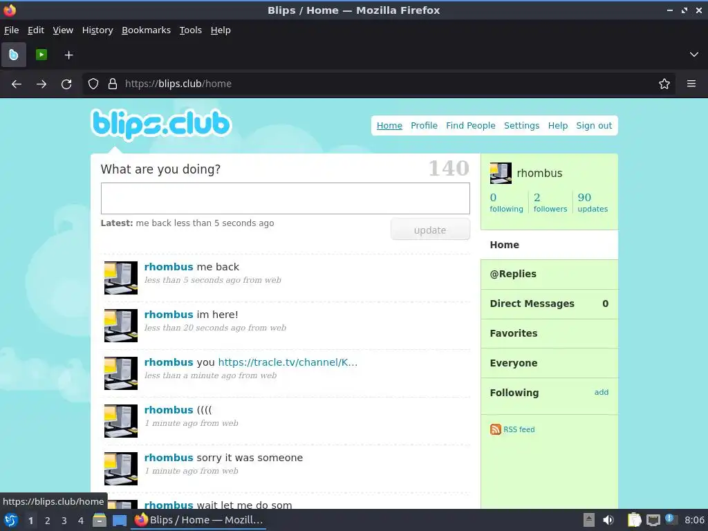
Task: Open the Edit menu
Action: [36, 30]
